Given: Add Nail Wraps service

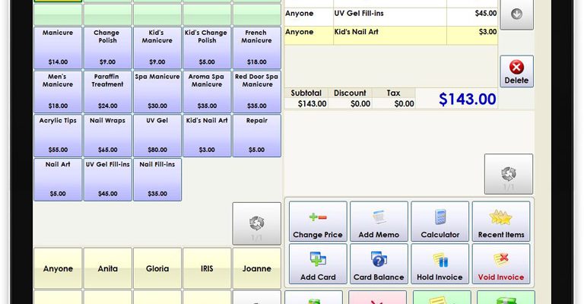Looking at the screenshot, I should click(x=107, y=135).
